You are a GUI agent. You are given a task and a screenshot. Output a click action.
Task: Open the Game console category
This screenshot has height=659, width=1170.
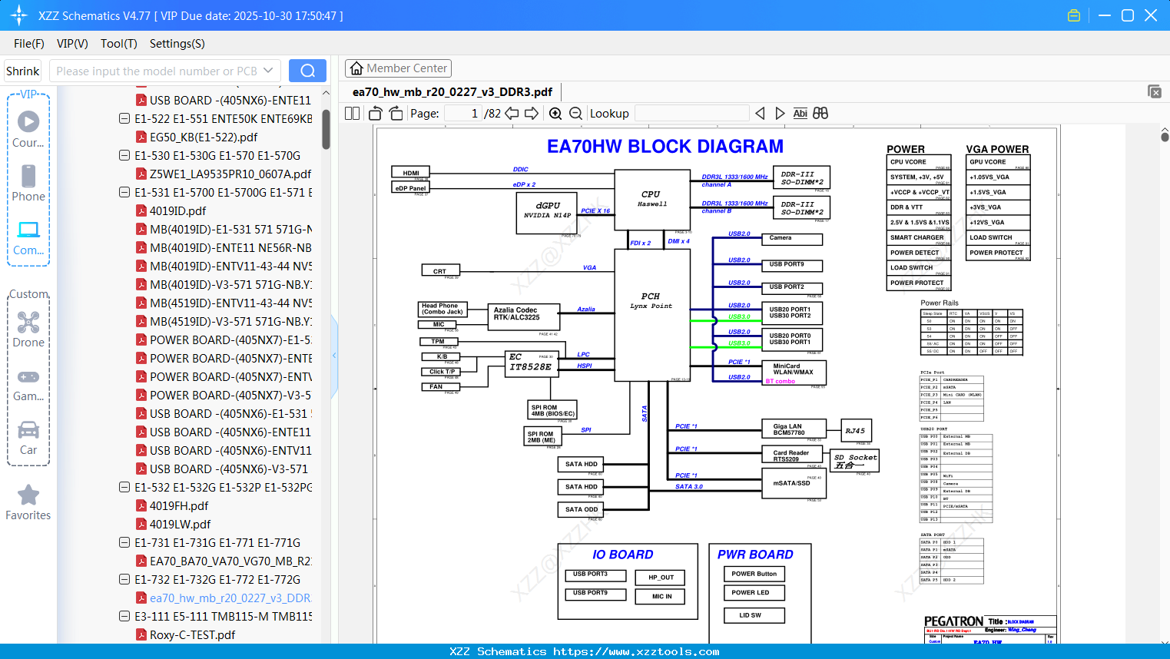click(x=28, y=384)
